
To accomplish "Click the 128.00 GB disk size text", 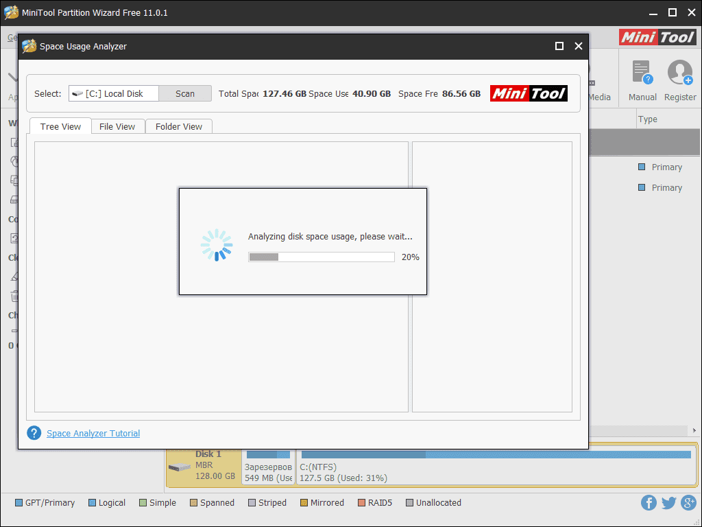I will click(215, 476).
